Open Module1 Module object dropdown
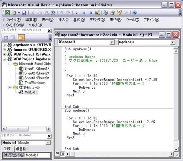The height and width of the screenshot is (161, 183). 48,143
